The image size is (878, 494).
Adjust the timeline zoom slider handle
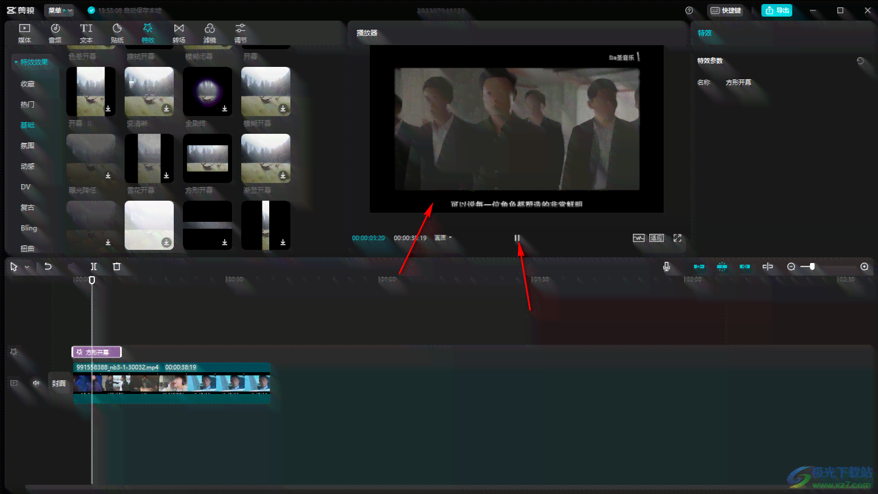click(812, 266)
